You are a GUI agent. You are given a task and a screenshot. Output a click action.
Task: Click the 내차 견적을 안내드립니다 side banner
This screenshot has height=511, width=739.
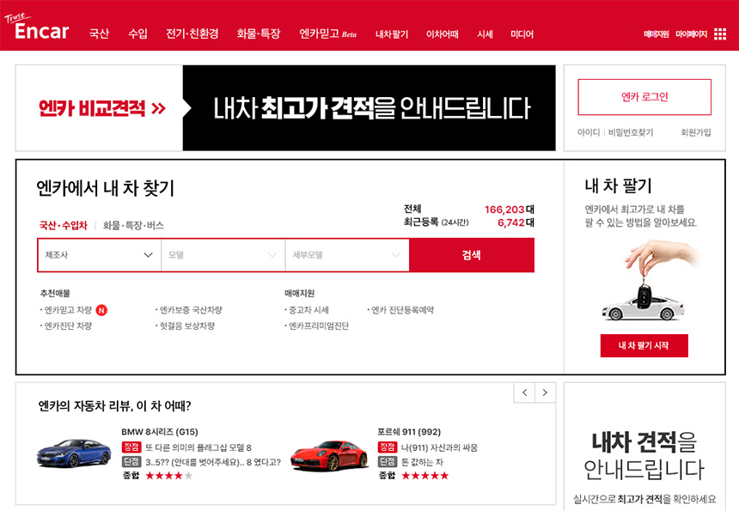pos(644,447)
